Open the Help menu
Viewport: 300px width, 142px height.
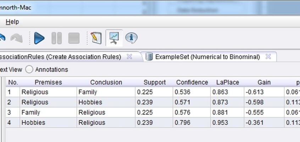(12, 22)
